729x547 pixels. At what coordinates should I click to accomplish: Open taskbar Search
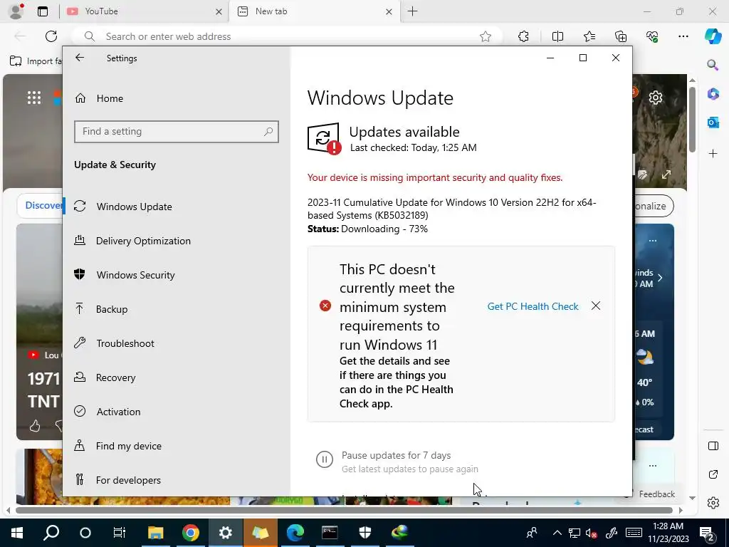pyautogui.click(x=51, y=533)
